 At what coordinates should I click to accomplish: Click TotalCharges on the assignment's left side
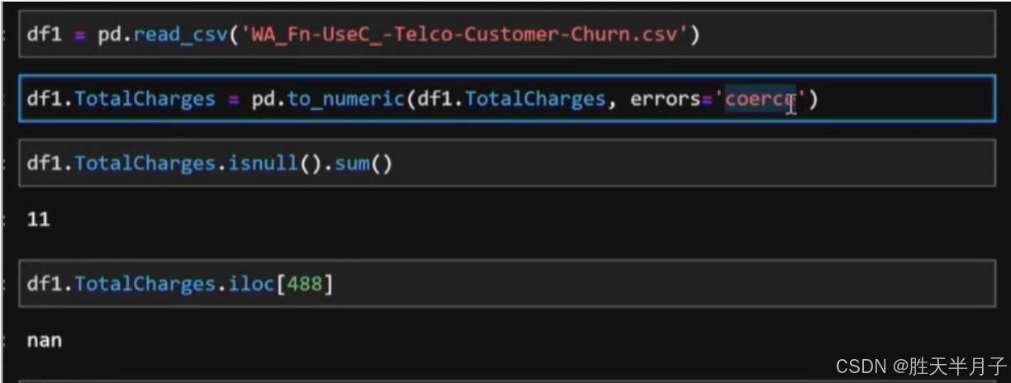145,100
